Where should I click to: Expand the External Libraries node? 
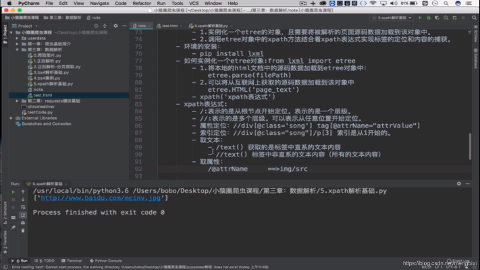coord(11,118)
